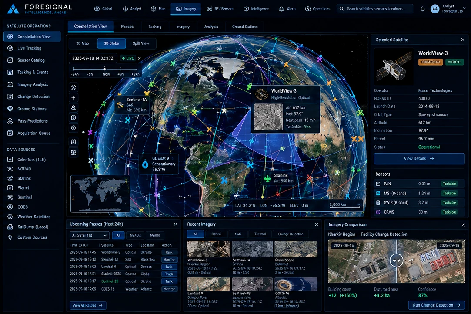Select CelesTrak (TLE) data source
Screen dimensions: 471x314
(x=31, y=160)
